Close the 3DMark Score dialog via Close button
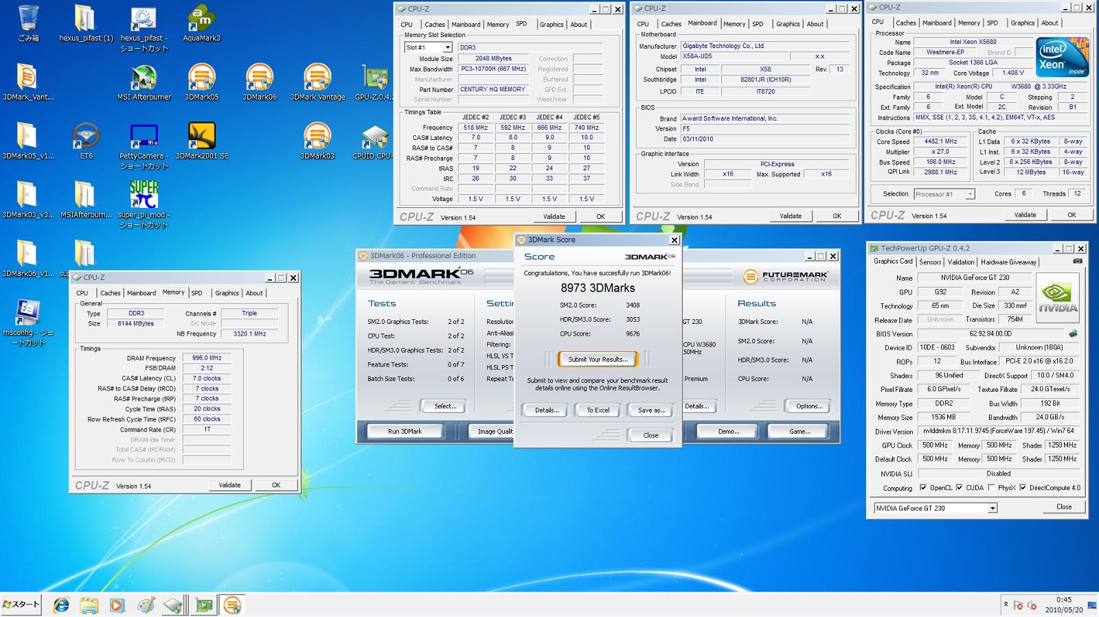Screen dimensions: 1099x617 pyautogui.click(x=650, y=435)
